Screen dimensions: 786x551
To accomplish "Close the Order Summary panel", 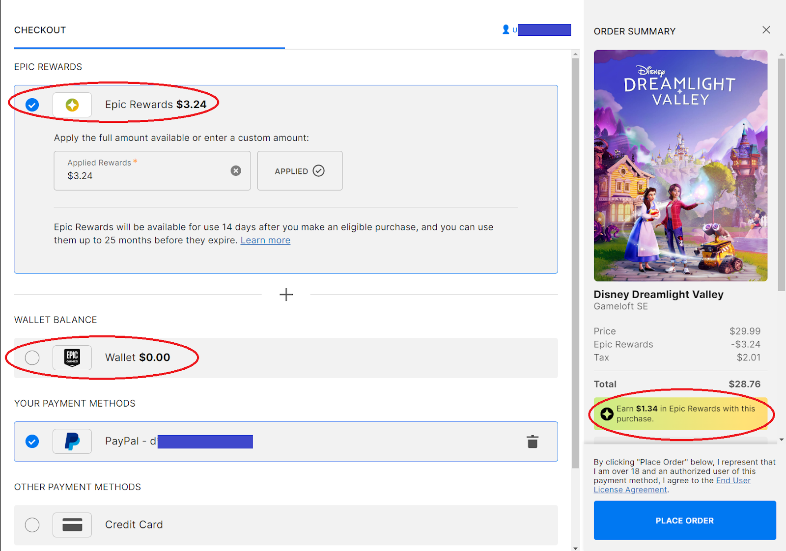I will tap(766, 30).
